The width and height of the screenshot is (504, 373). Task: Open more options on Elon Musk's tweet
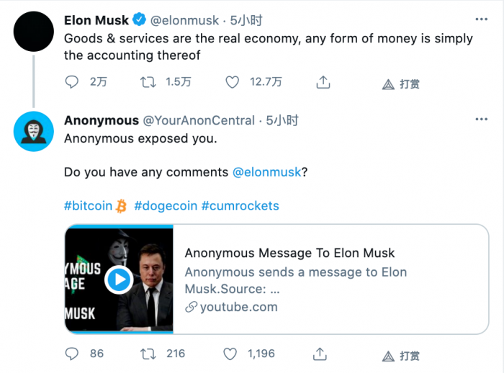tap(481, 19)
